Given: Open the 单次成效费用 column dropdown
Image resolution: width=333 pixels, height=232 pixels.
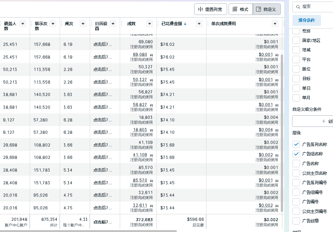Looking at the screenshot, I should click(275, 24).
